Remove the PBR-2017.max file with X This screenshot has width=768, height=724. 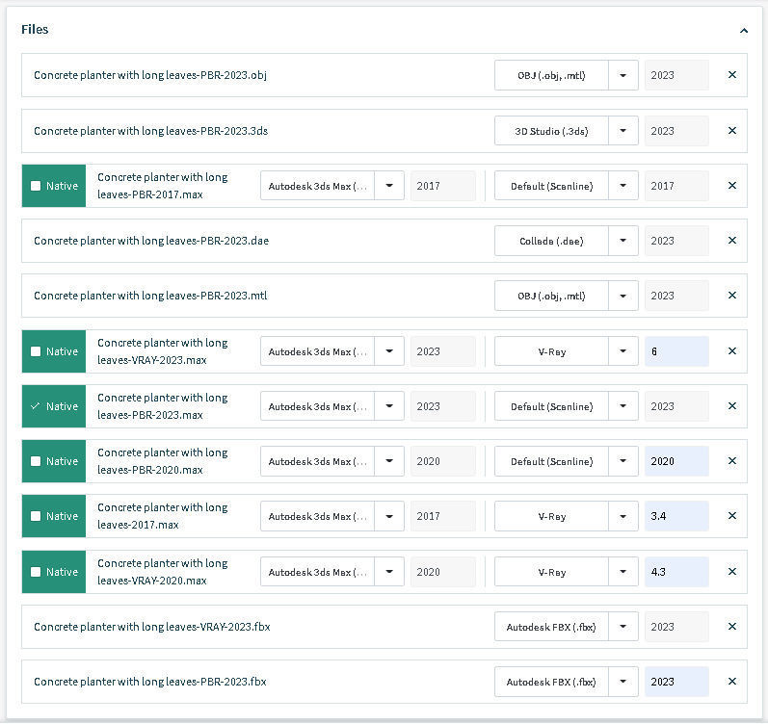pos(731,186)
